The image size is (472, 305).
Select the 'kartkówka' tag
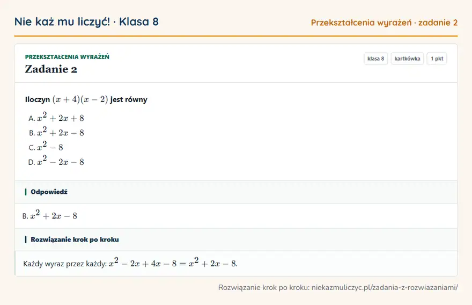[x=407, y=59]
